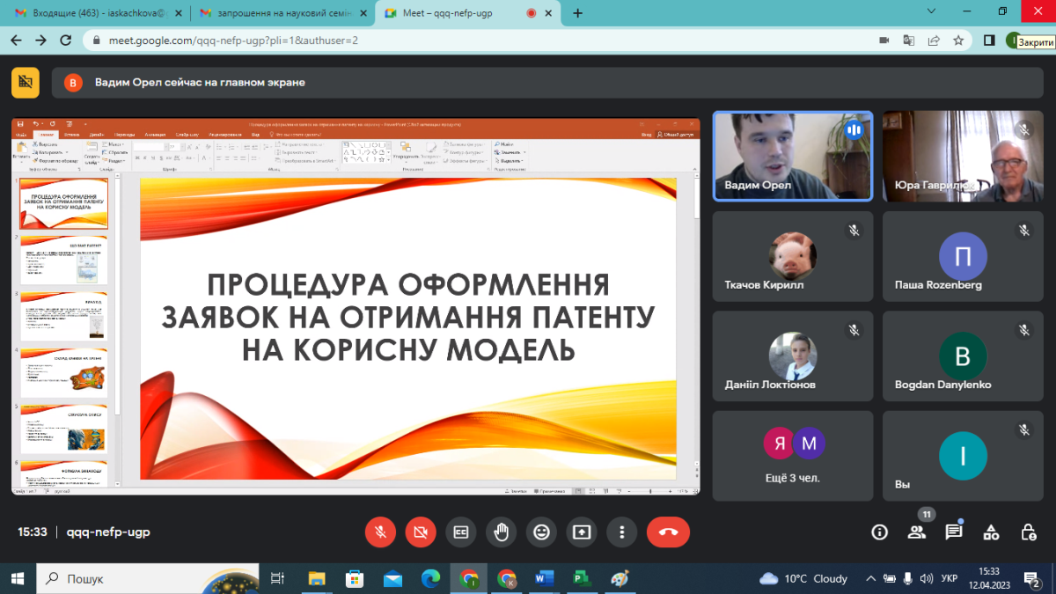
Task: Select Вадим Орел video tile
Action: [x=793, y=156]
